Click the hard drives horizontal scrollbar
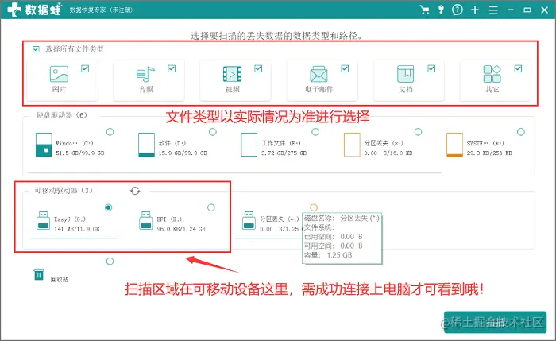Image resolution: width=556 pixels, height=341 pixels. pyautogui.click(x=234, y=172)
